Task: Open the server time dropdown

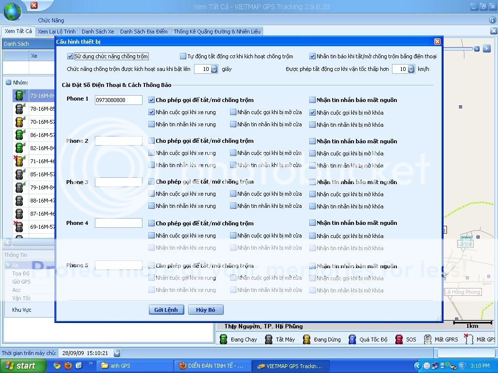Action: click(x=117, y=353)
